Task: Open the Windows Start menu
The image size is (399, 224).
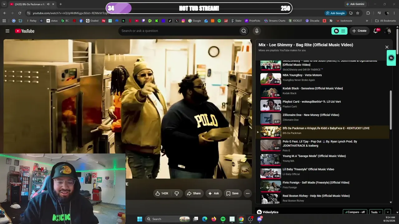Action: (x=140, y=219)
